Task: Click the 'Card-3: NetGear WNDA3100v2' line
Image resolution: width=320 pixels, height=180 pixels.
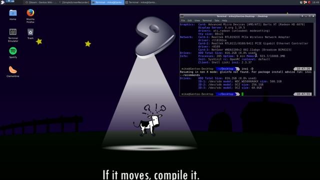Action: coord(244,50)
